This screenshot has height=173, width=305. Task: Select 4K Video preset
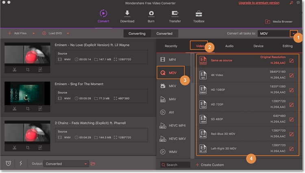point(248,75)
